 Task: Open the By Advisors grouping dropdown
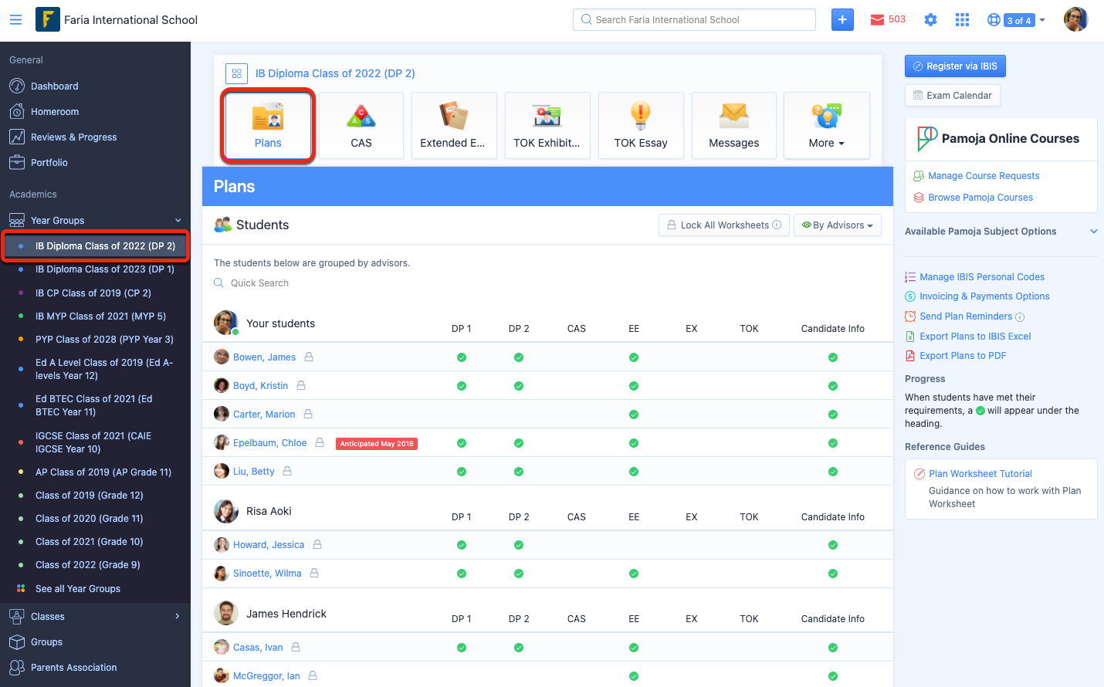point(838,225)
